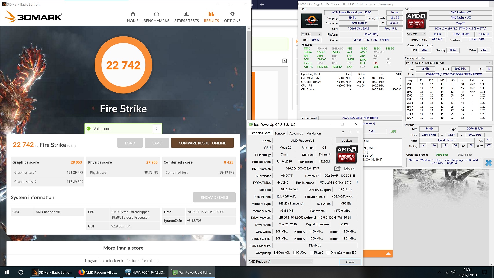Click the BIOS Version field in GPU-Z

[x=303, y=169]
